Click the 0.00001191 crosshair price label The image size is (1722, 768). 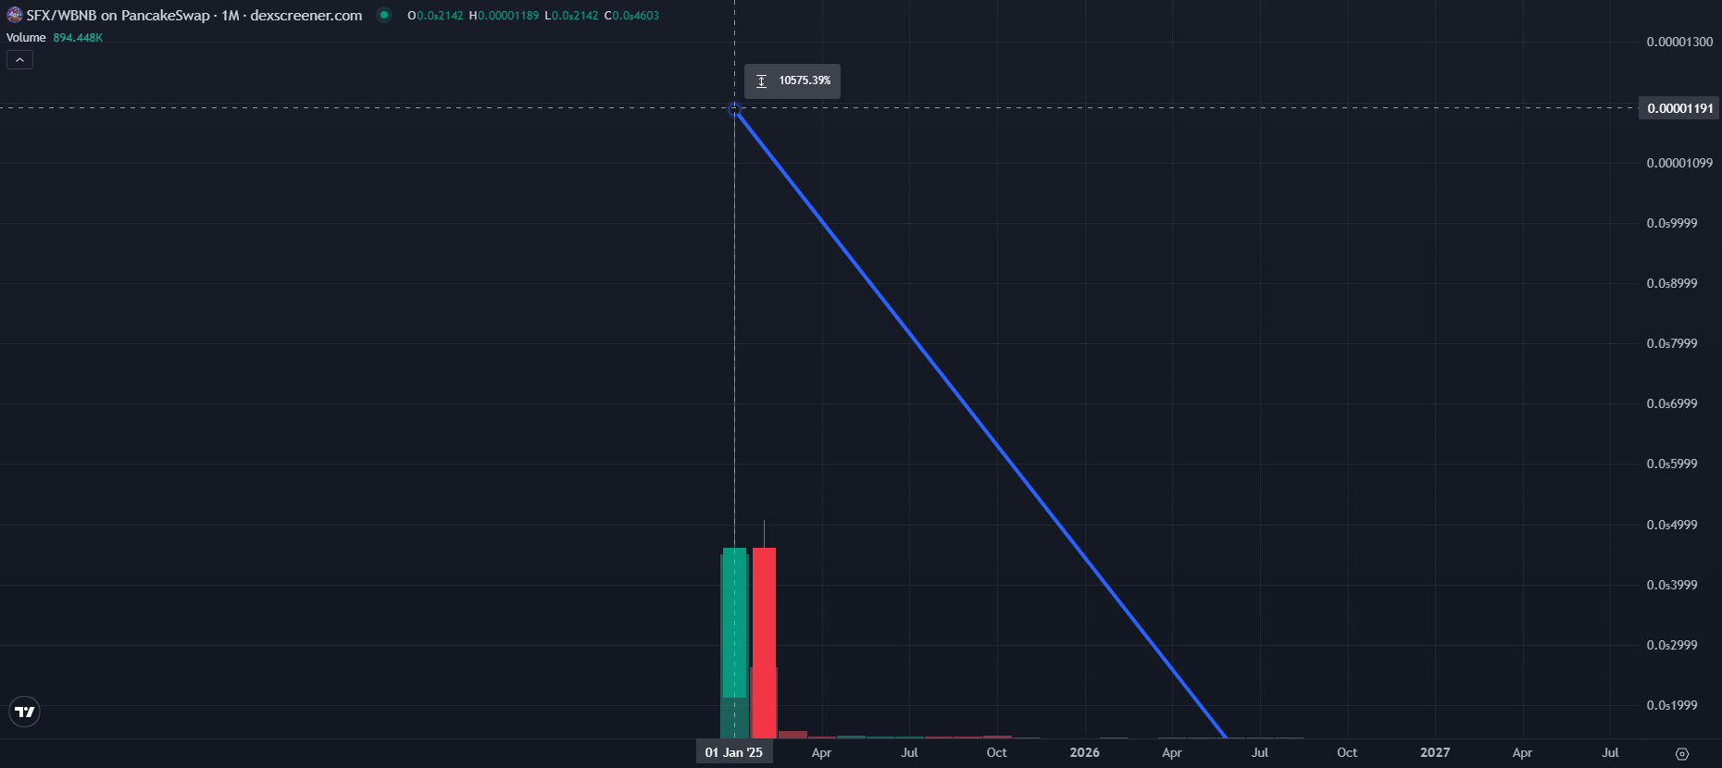pyautogui.click(x=1680, y=108)
